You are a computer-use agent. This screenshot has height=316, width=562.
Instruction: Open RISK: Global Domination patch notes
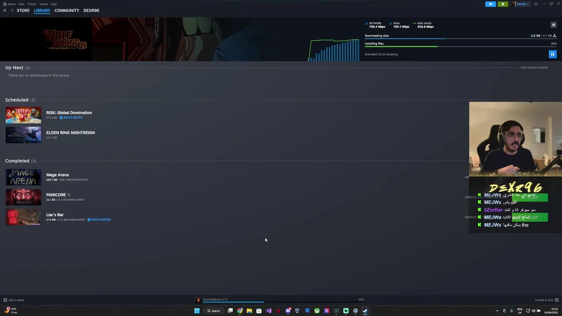coord(71,118)
